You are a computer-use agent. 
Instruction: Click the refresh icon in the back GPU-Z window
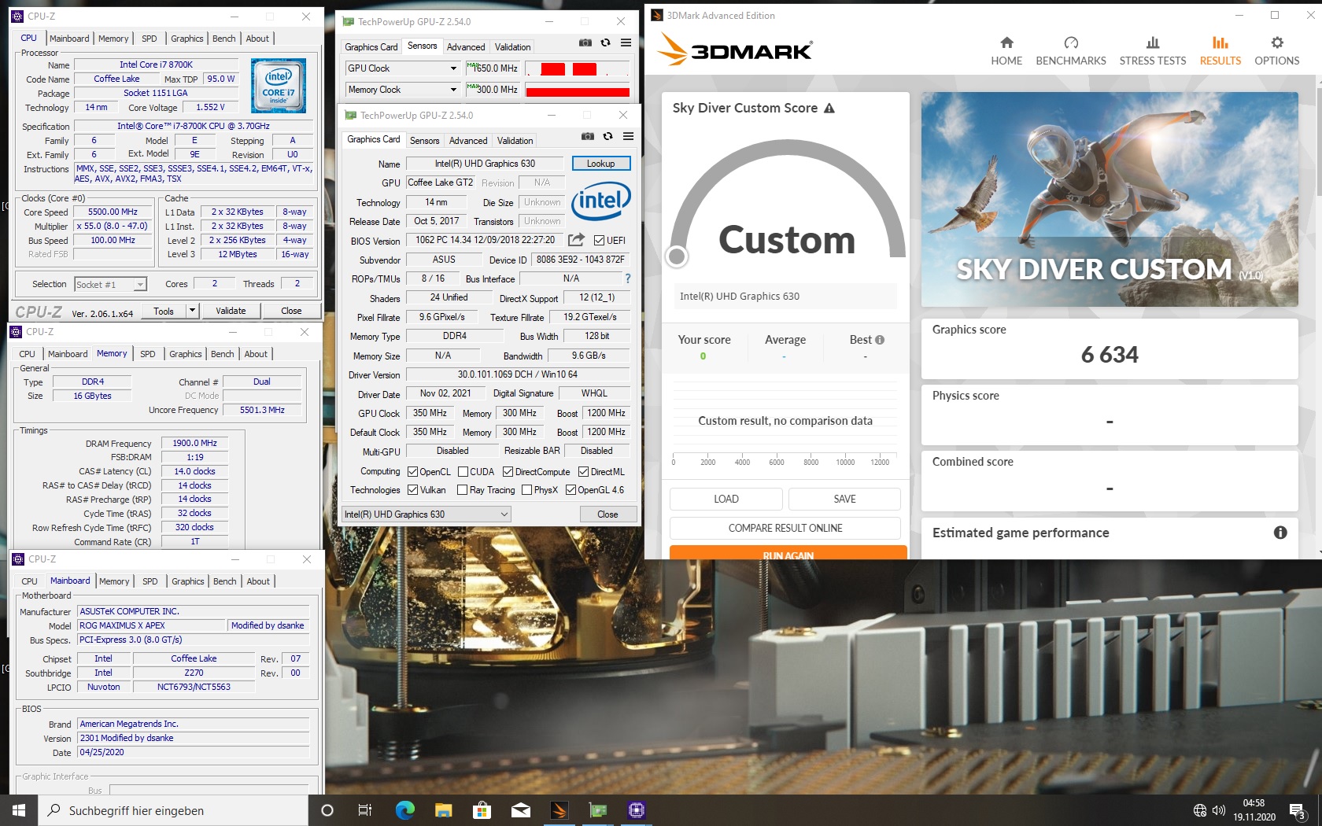tap(605, 42)
